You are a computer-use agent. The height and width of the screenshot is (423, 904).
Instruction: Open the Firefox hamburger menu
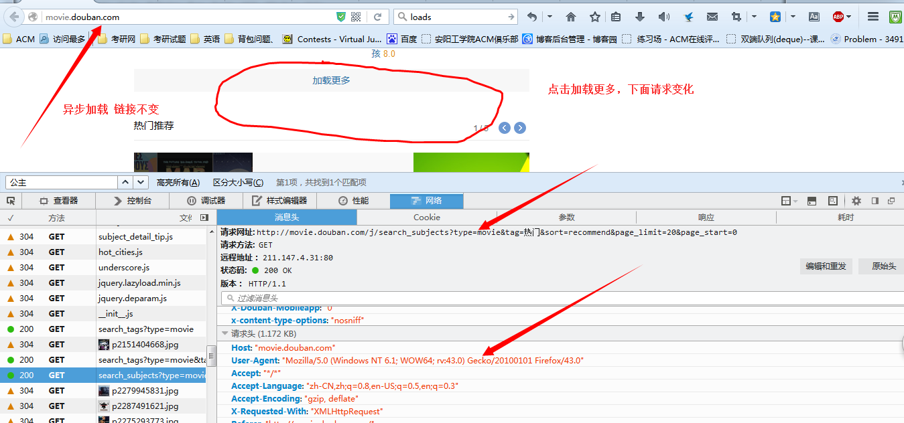873,17
